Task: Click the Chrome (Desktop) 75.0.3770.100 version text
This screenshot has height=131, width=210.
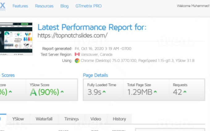Action: [108, 60]
